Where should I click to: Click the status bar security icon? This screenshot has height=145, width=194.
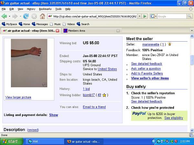191,135
